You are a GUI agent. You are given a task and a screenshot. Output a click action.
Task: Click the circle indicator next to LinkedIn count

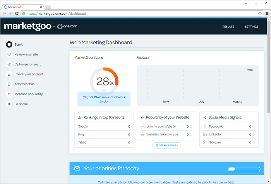coord(254,134)
